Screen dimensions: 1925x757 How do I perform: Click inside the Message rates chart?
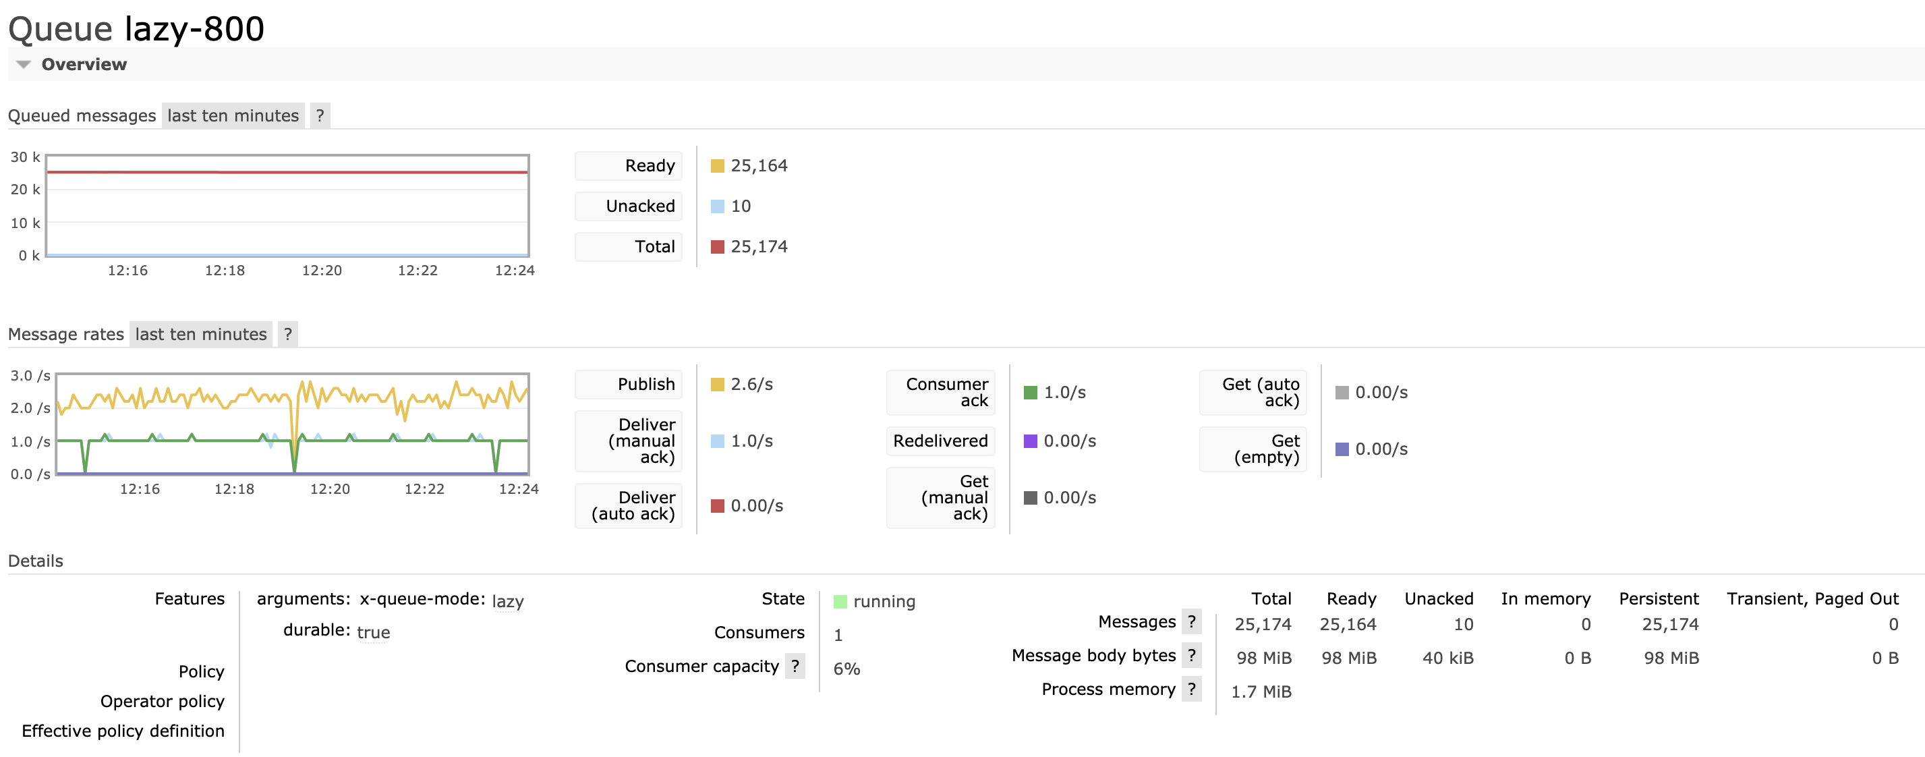292,423
